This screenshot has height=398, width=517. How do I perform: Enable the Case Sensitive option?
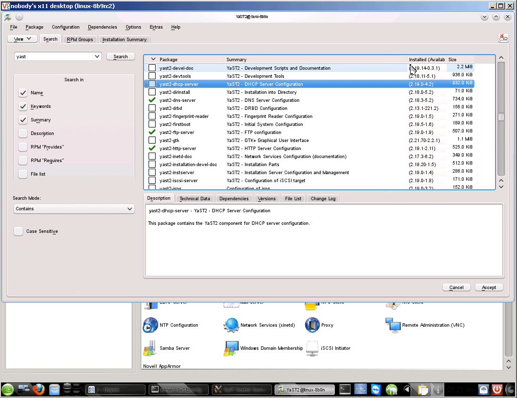pyautogui.click(x=19, y=231)
